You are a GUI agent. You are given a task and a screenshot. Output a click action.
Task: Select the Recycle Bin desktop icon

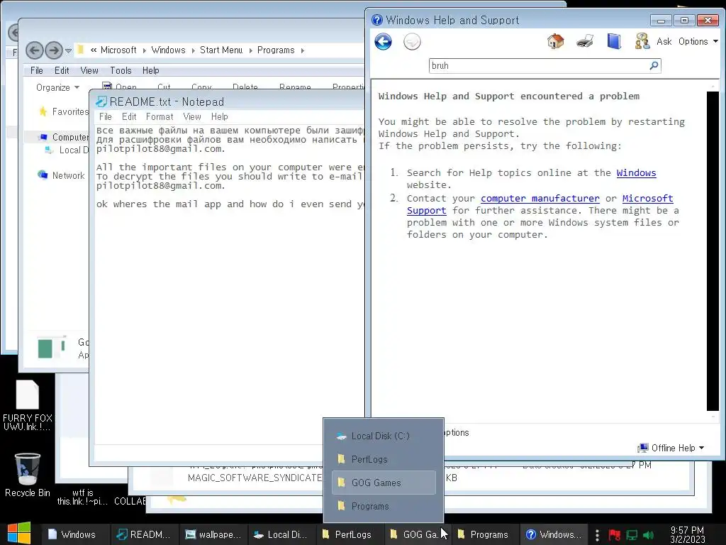(28, 475)
